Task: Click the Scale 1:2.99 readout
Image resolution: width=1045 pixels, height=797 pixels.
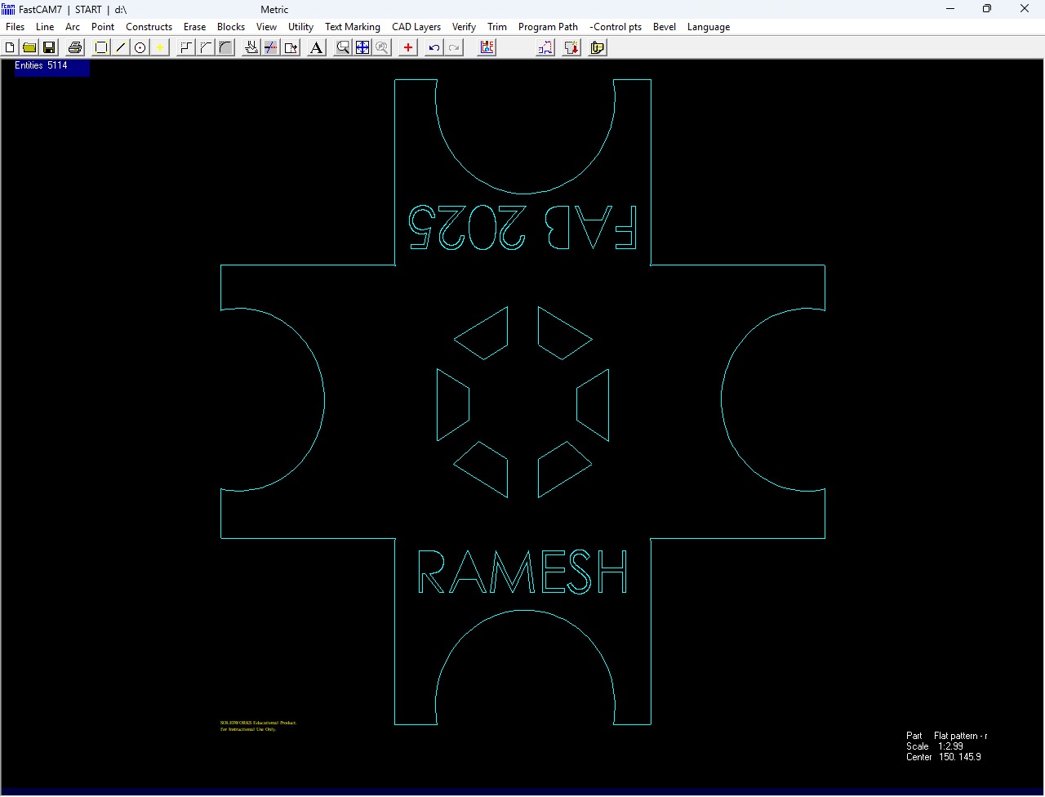Action: tap(935, 746)
